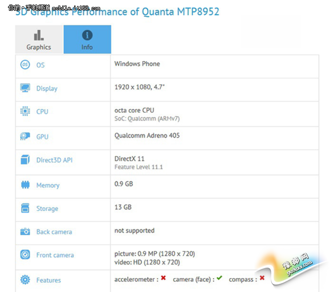The width and height of the screenshot is (331, 292).
Task: Click the Features gear icon
Action: [25, 280]
